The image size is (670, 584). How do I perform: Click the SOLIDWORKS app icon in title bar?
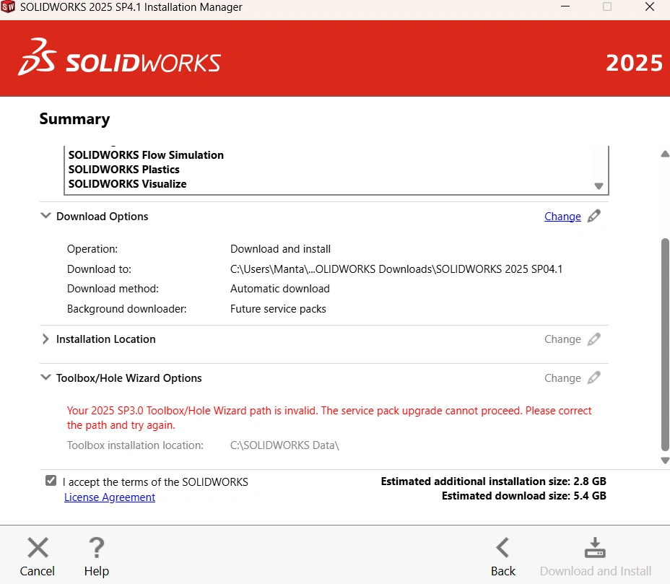pyautogui.click(x=8, y=6)
